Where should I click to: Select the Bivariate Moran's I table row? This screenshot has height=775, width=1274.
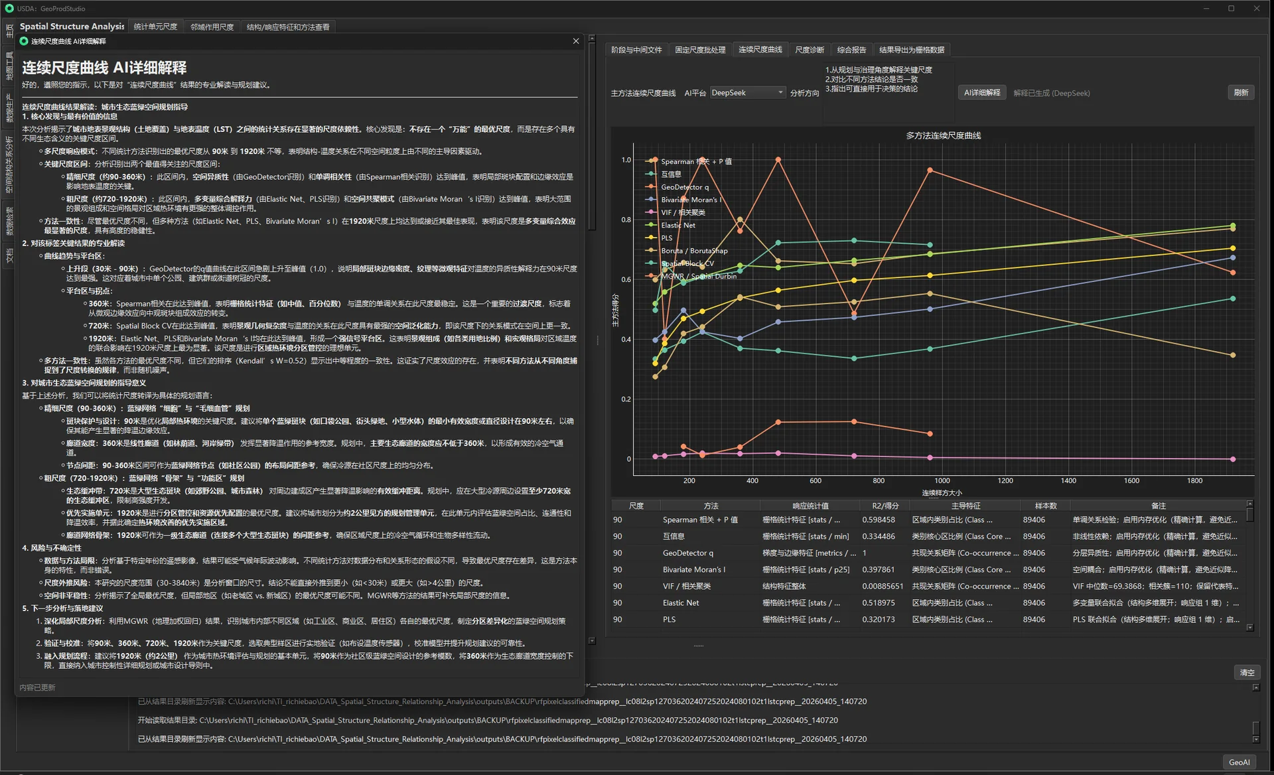(x=928, y=569)
